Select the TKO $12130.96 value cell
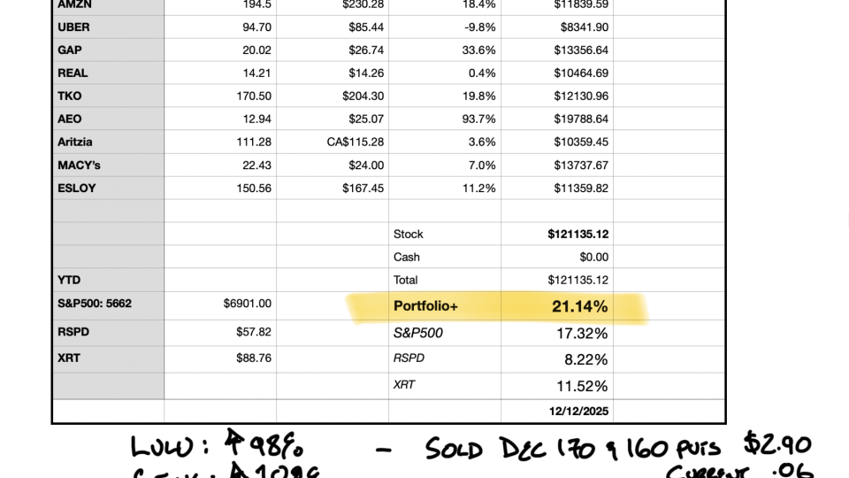This screenshot has width=849, height=478. pos(557,96)
